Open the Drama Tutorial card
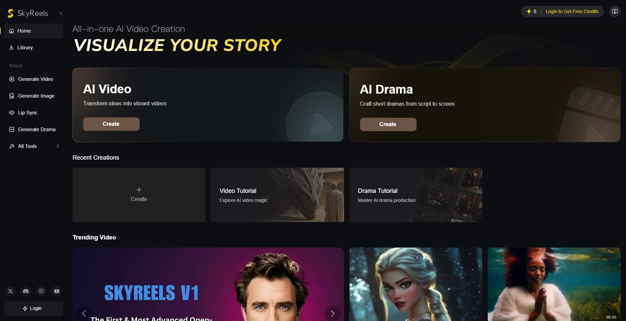The height and width of the screenshot is (321, 626). pyautogui.click(x=416, y=195)
